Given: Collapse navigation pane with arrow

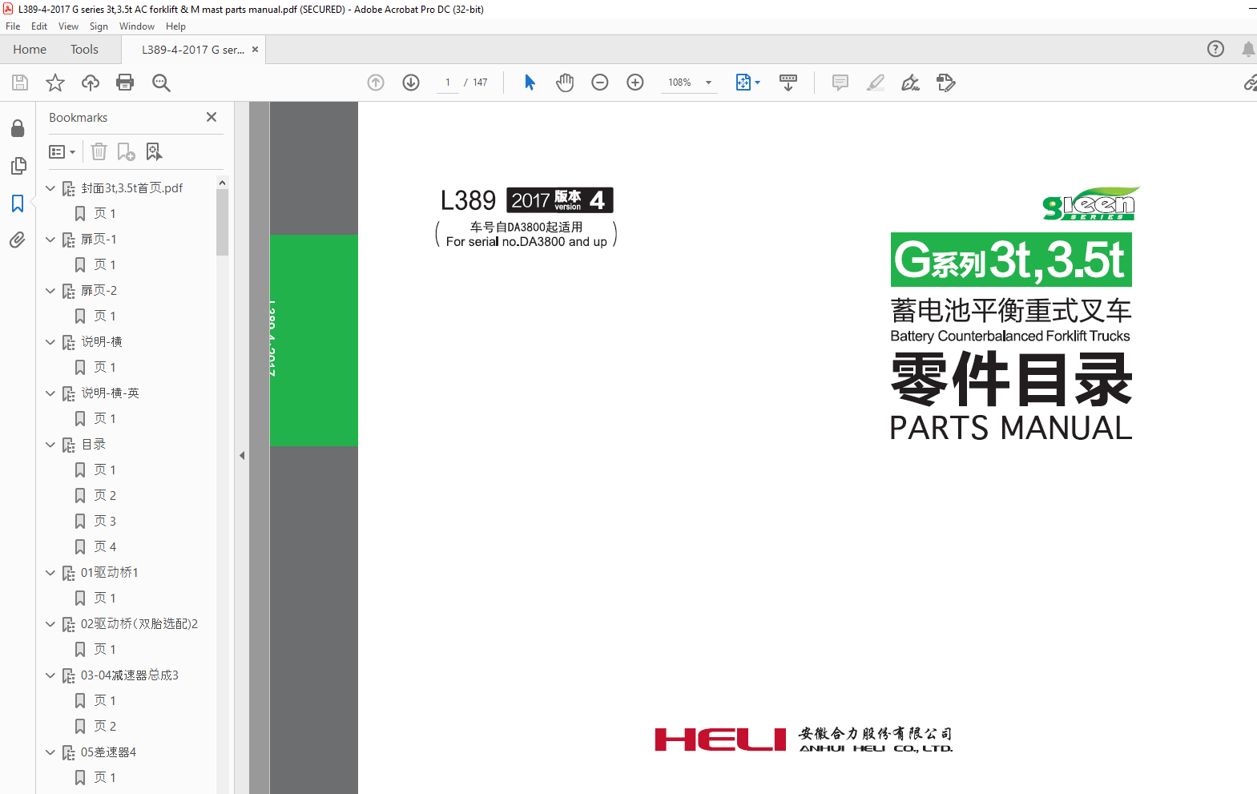Looking at the screenshot, I should click(x=242, y=455).
